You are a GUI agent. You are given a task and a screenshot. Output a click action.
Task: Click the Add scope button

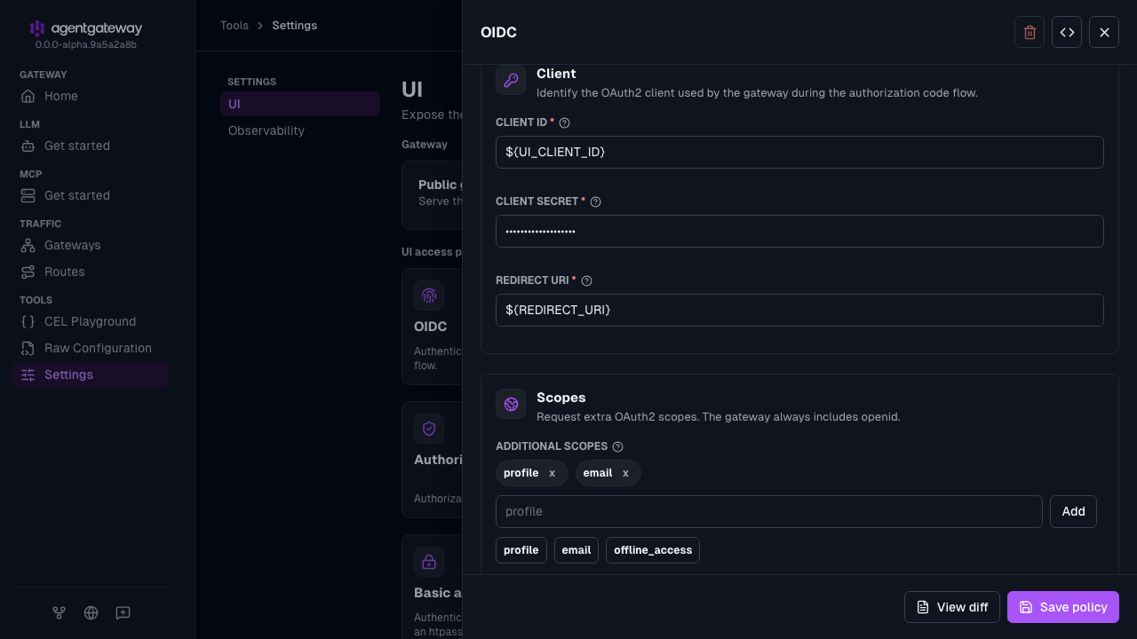pyautogui.click(x=1073, y=511)
